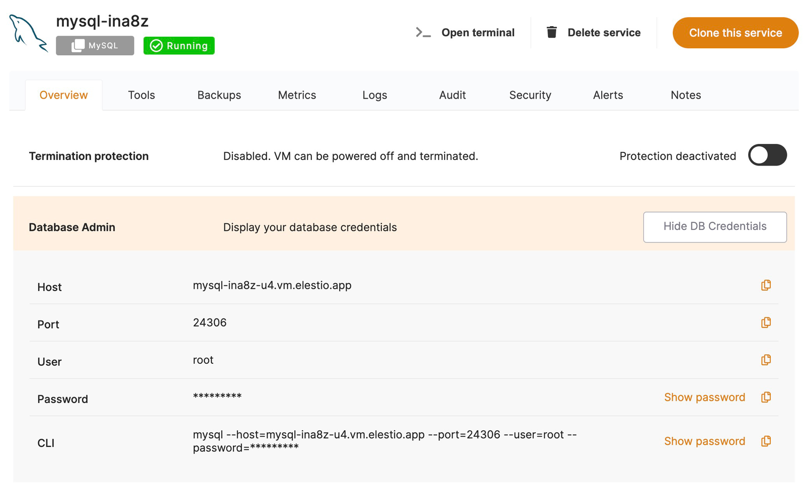The image size is (805, 484).
Task: Hide DB Credentials panel
Action: 714,227
